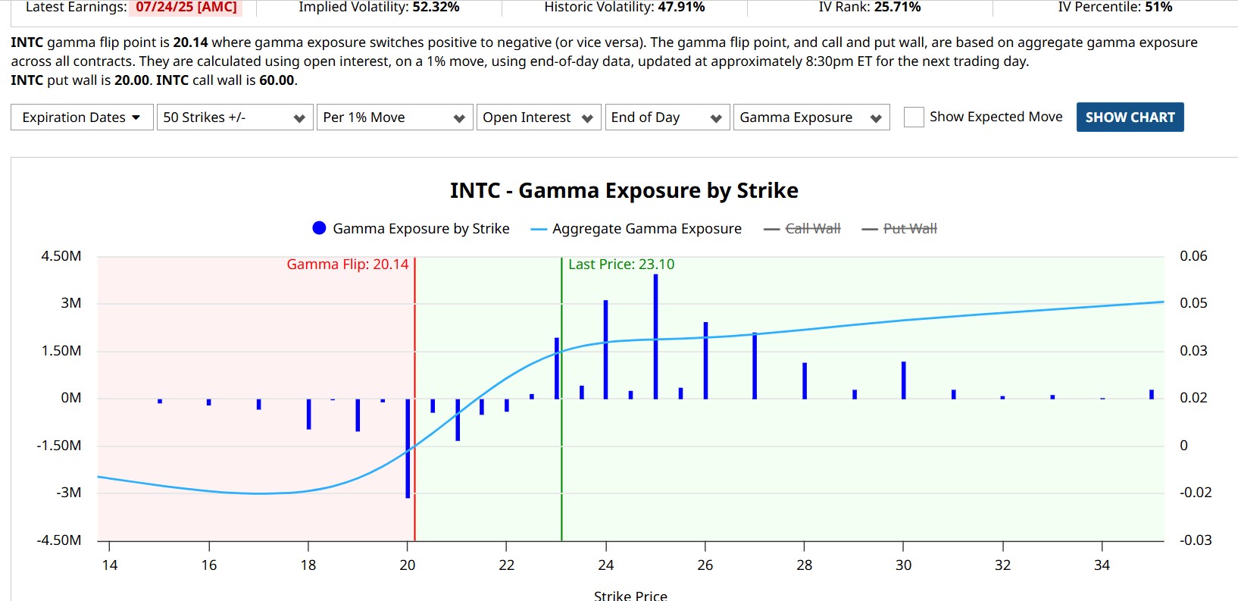The height and width of the screenshot is (601, 1238).
Task: Click the gamma bar at strike 23
Action: [557, 368]
